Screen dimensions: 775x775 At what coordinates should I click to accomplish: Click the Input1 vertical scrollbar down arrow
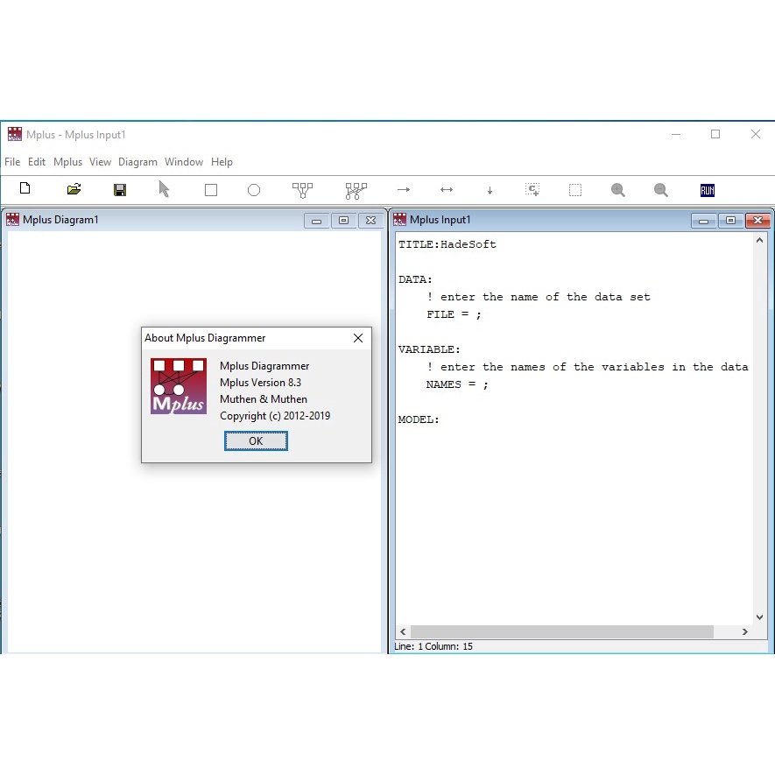coord(760,617)
